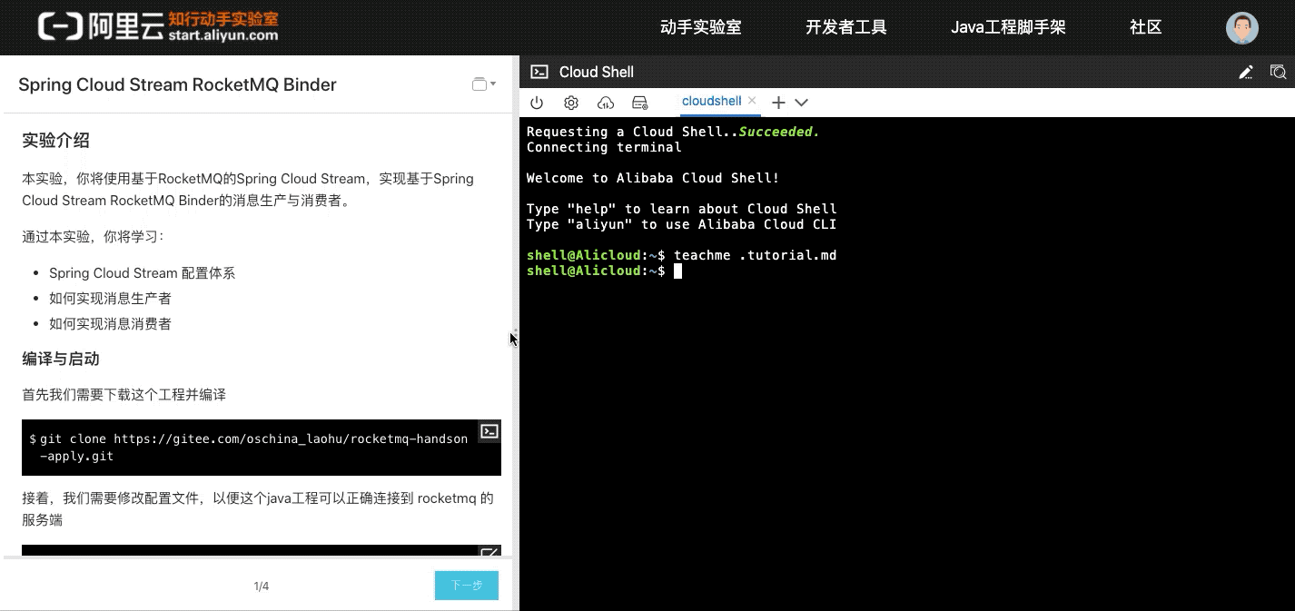Image resolution: width=1295 pixels, height=611 pixels.
Task: Click the git clone command code block
Action: [262, 448]
